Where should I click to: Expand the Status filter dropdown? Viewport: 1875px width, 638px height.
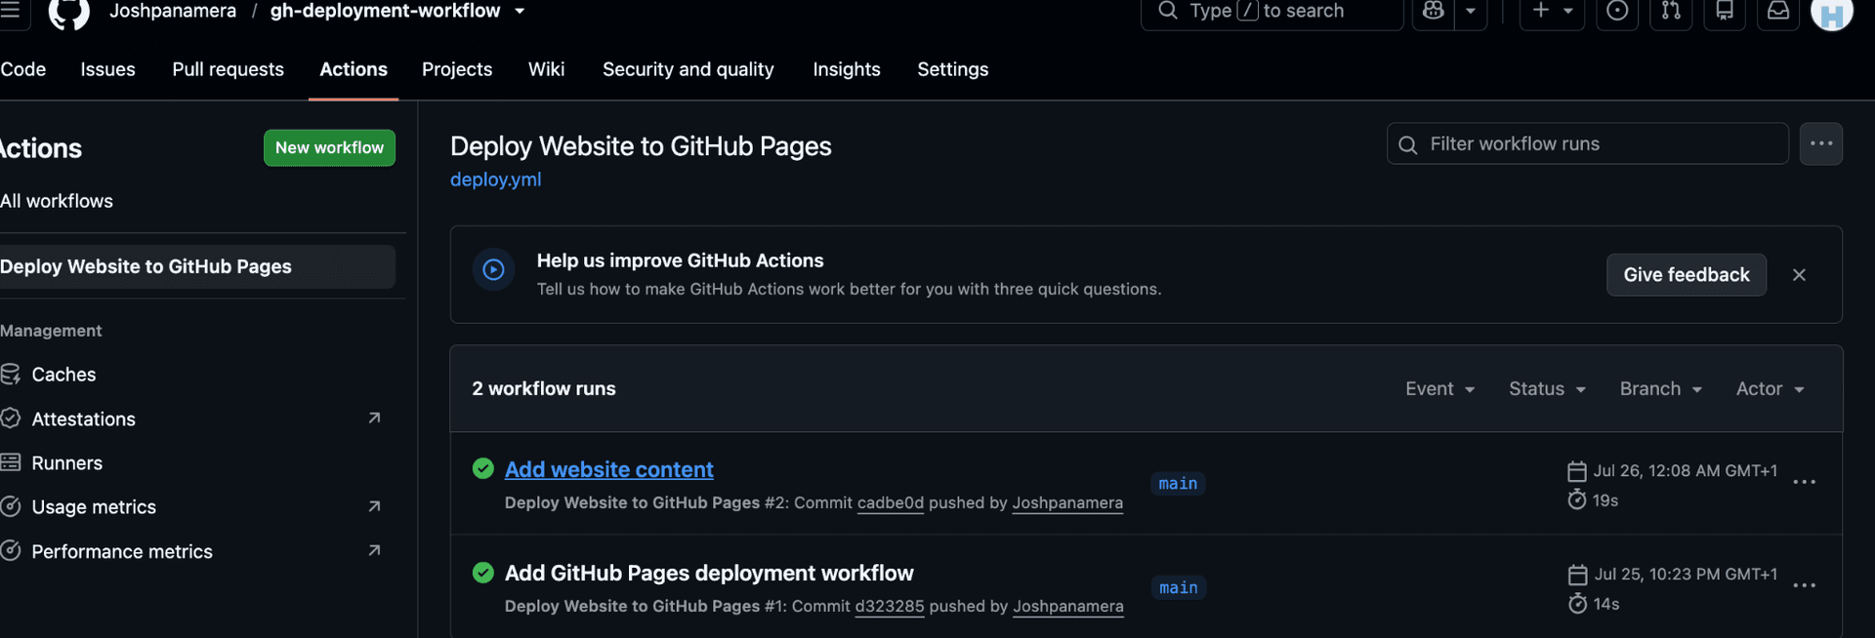coord(1547,388)
